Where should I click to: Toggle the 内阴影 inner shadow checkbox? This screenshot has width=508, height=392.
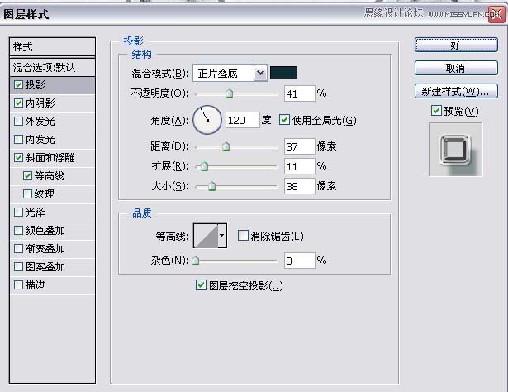[18, 103]
